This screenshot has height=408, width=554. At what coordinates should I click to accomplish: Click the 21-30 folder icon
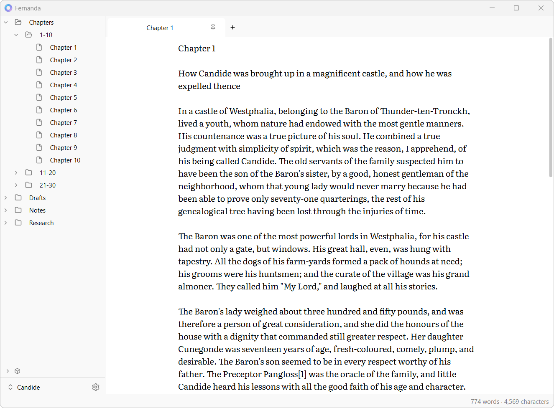tap(29, 185)
